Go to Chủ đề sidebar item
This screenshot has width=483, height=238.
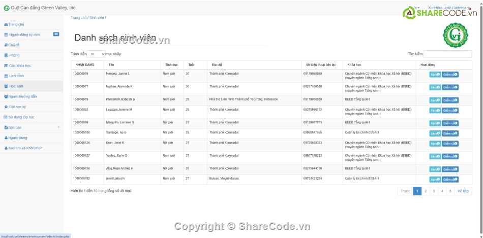pyautogui.click(x=14, y=45)
